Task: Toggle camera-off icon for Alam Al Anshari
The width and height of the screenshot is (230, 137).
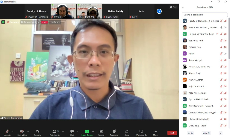Action: coord(225,80)
